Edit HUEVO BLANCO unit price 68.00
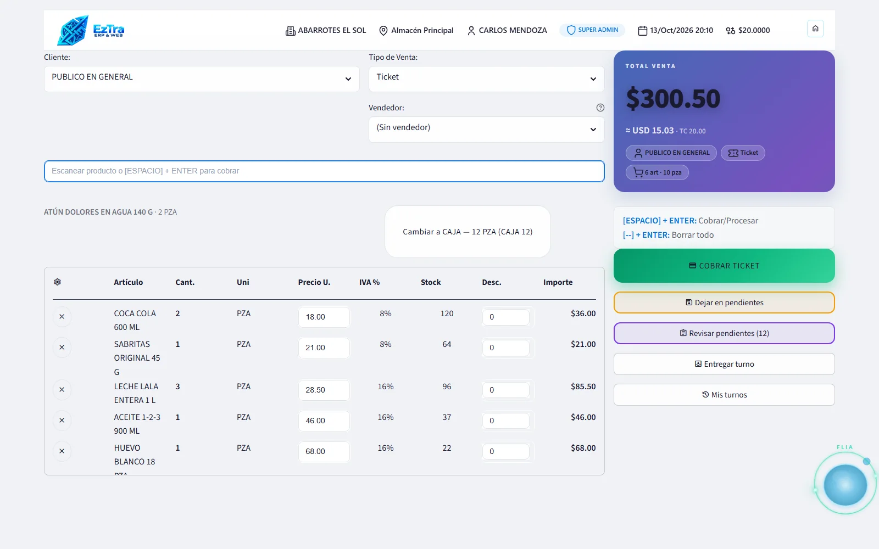The height and width of the screenshot is (549, 879). pyautogui.click(x=324, y=451)
